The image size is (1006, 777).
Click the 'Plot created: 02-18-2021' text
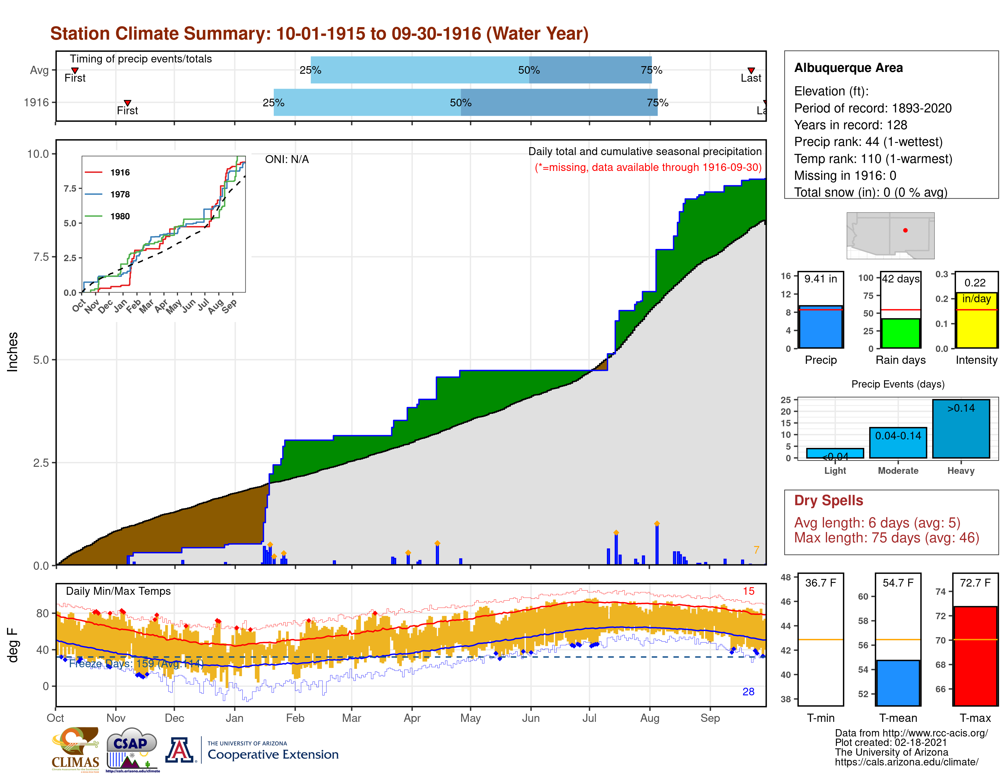(x=891, y=743)
